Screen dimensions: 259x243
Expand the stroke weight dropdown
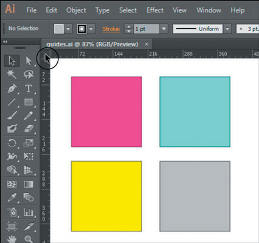[x=164, y=29]
